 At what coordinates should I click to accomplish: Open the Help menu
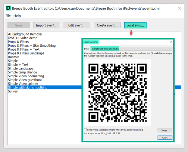[17, 16]
